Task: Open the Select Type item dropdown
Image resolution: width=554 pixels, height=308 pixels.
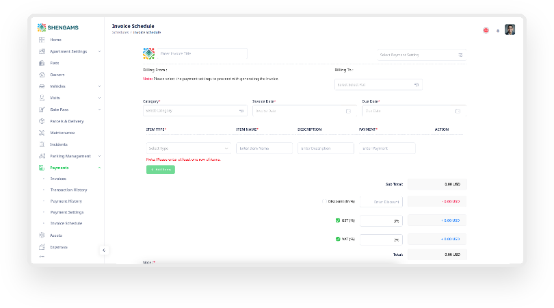Action: click(x=188, y=148)
